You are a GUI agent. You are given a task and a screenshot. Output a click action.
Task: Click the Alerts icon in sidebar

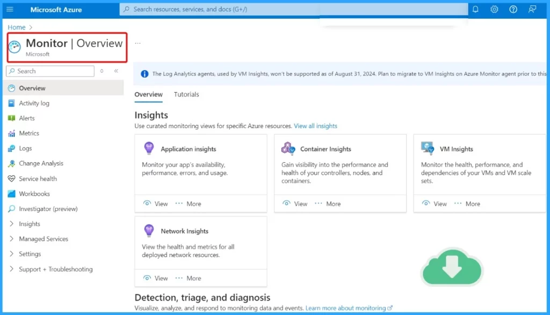click(12, 118)
